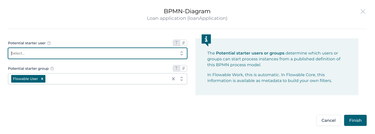This screenshot has width=375, height=134.
Task: Click the Select... starter user field
Action: coord(92,53)
